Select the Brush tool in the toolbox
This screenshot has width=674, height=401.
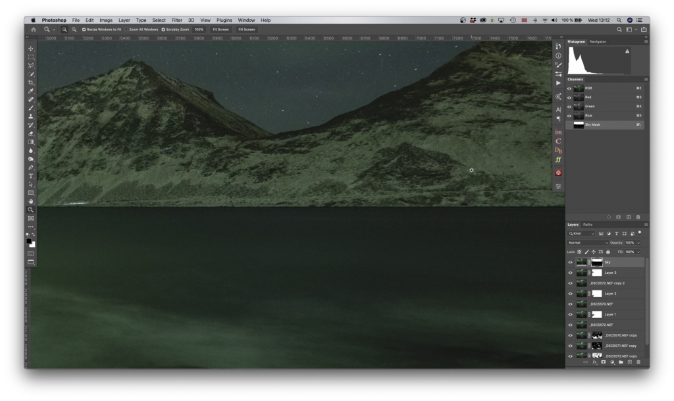point(31,108)
